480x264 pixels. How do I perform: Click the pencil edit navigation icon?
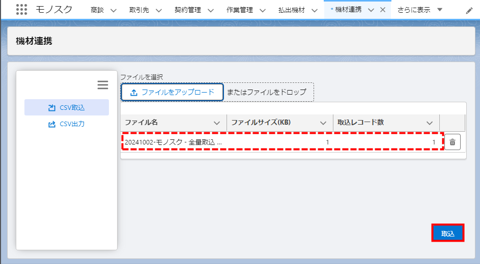(x=469, y=10)
